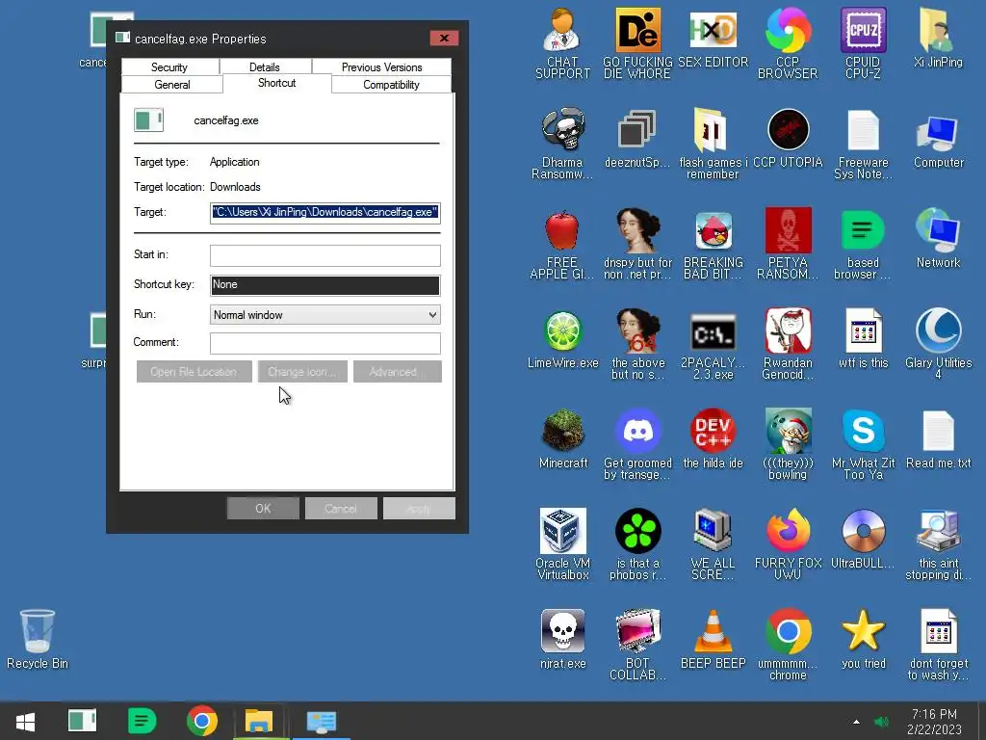This screenshot has height=740, width=986.
Task: Switch to the Security tab
Action: click(169, 66)
